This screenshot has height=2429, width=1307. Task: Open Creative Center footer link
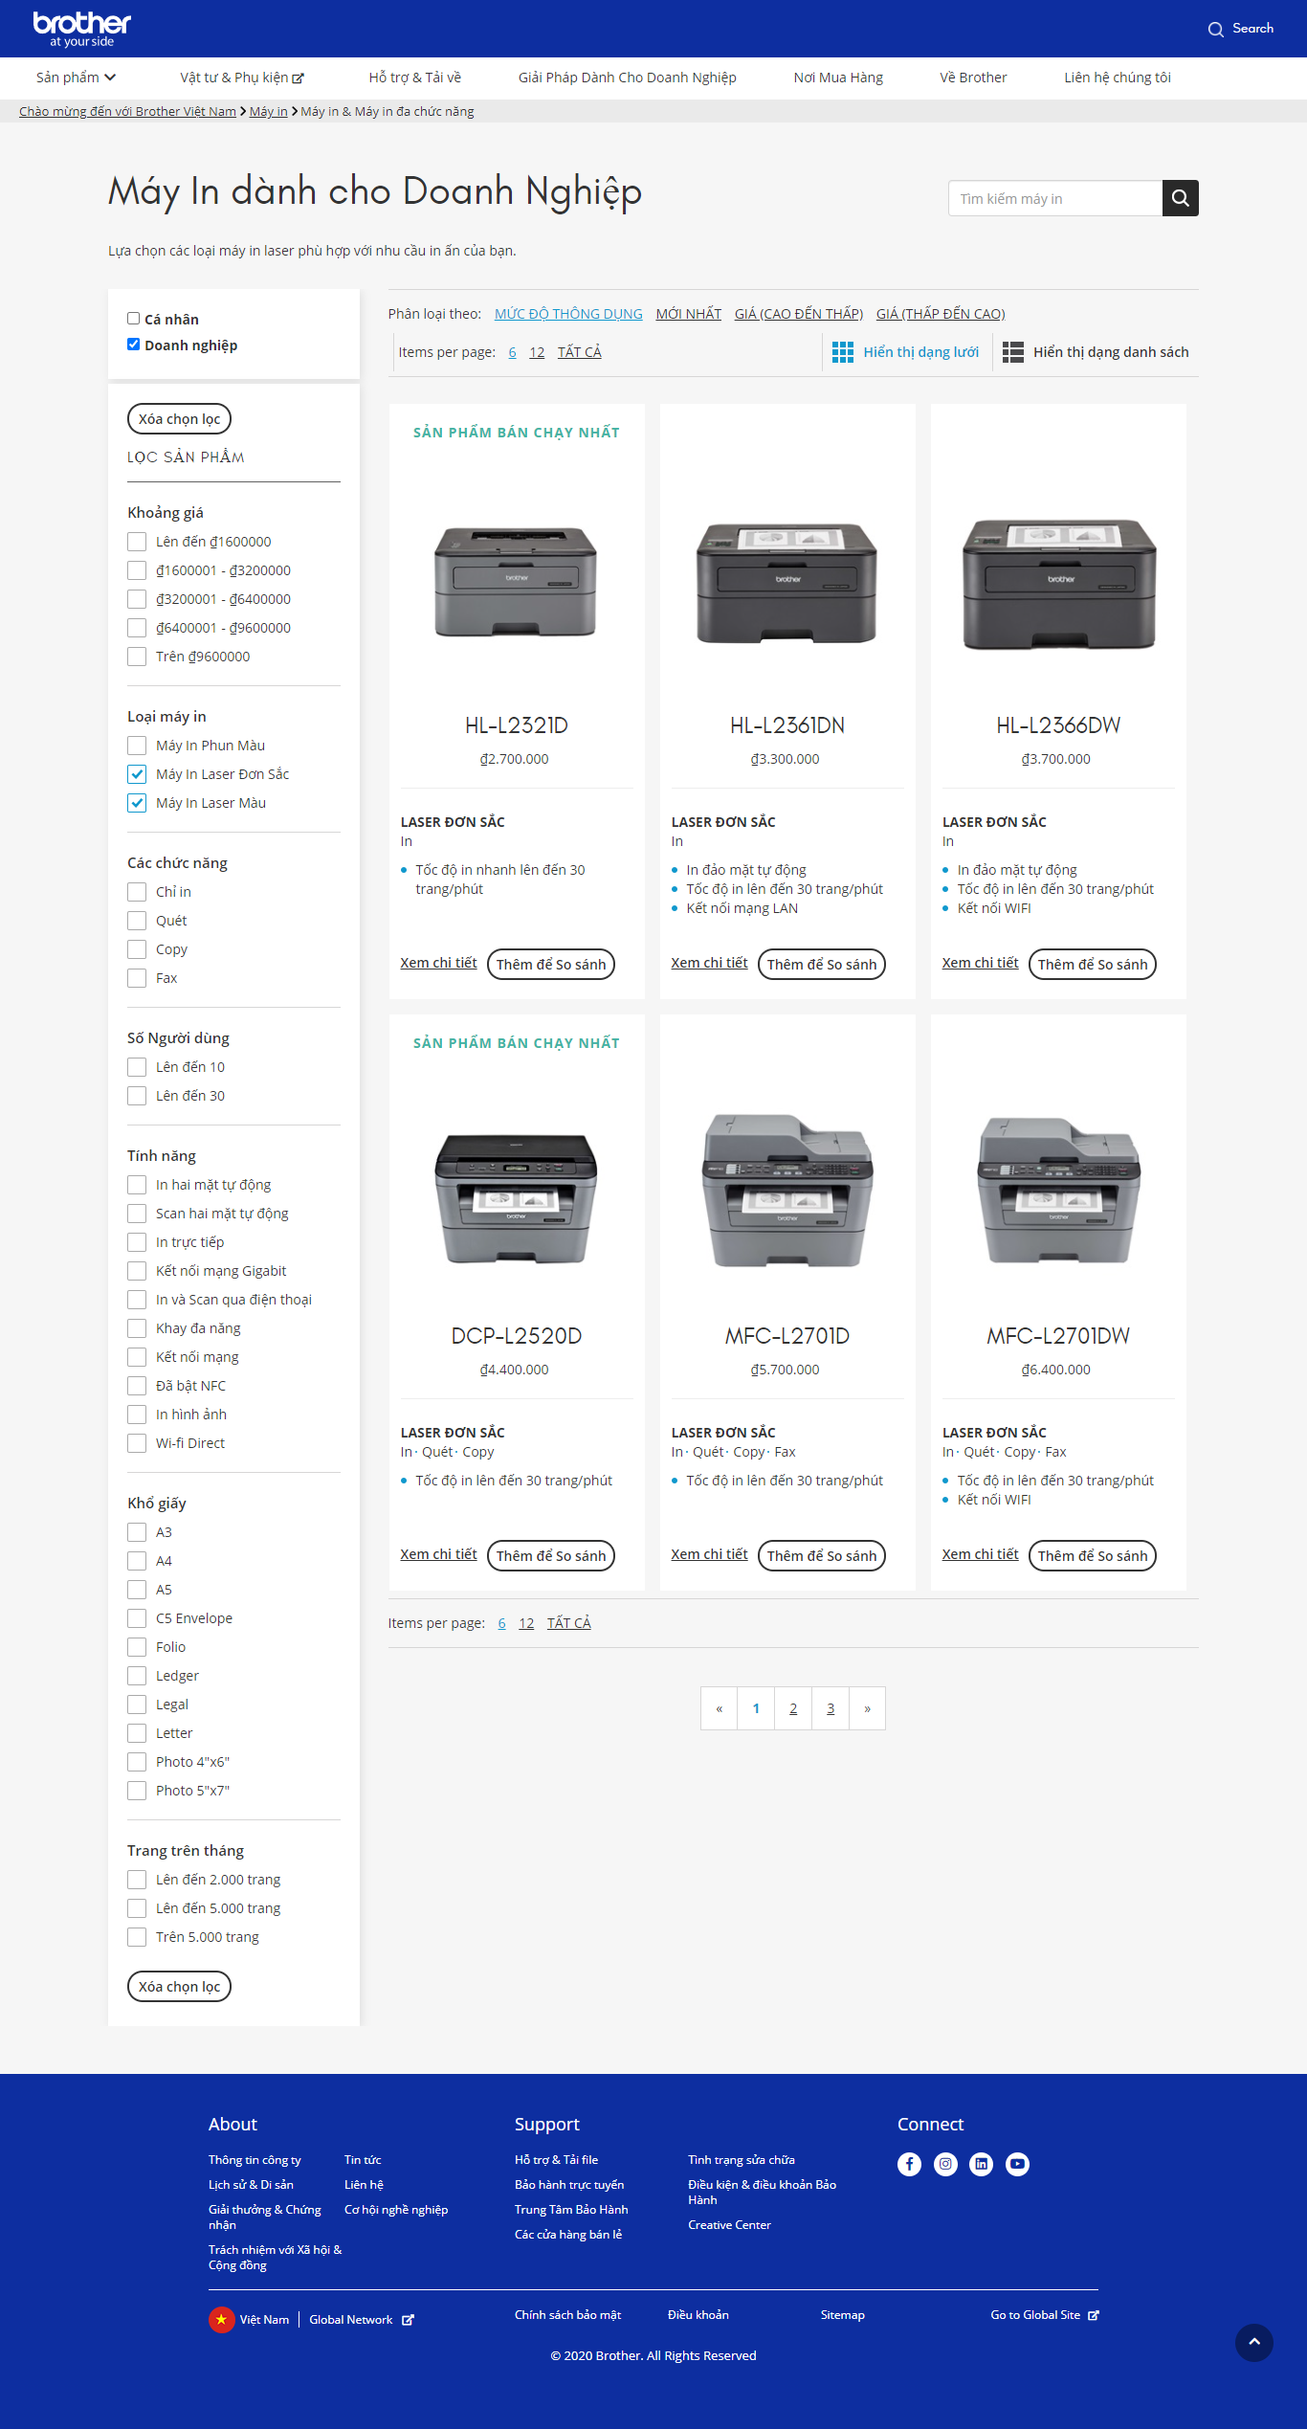point(729,2225)
